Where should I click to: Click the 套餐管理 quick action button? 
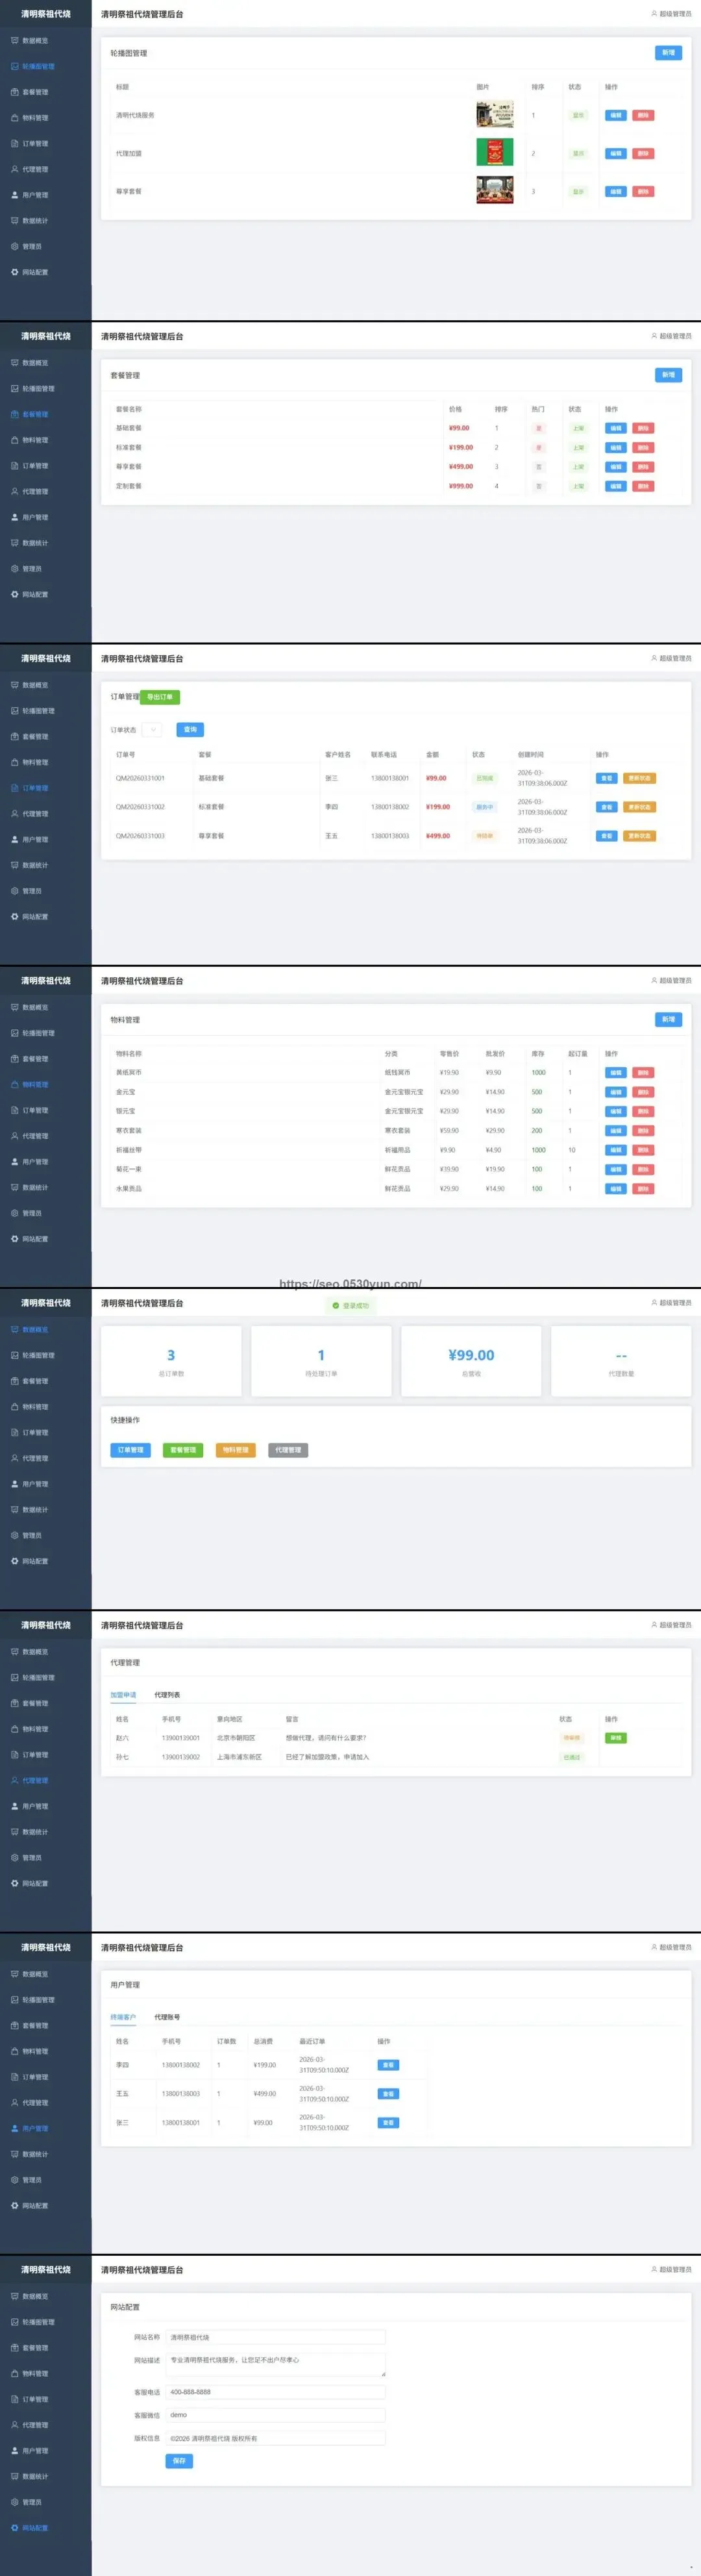pyautogui.click(x=183, y=1450)
